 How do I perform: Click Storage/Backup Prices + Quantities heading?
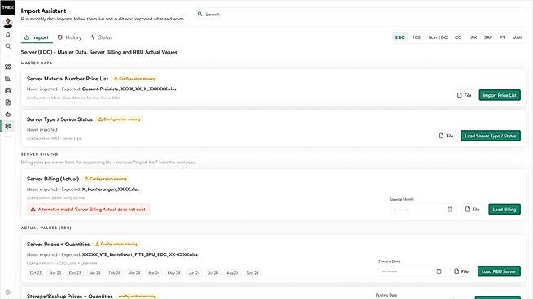click(x=70, y=297)
